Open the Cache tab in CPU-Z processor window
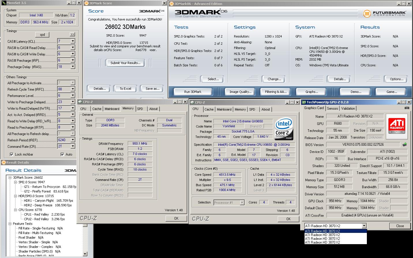The height and width of the screenshot is (258, 413). 209,109
